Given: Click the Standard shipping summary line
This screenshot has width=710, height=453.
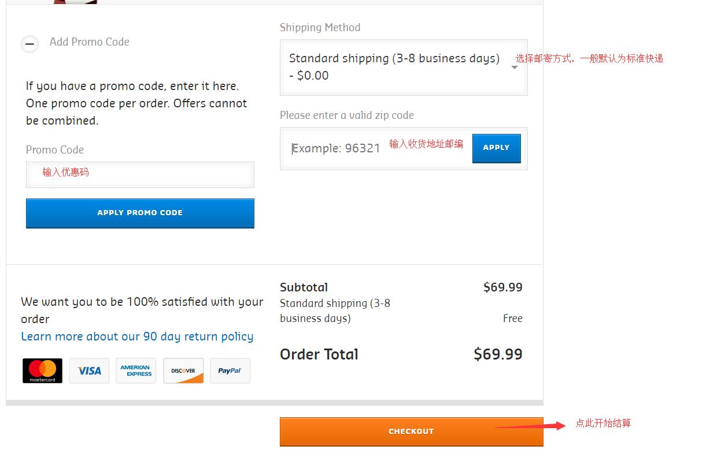Looking at the screenshot, I should click(335, 310).
